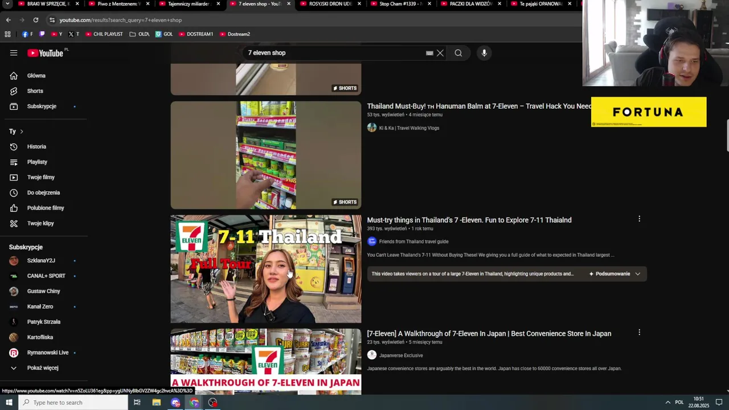
Task: Open Gustaw Chiny subscription channel
Action: click(x=43, y=292)
